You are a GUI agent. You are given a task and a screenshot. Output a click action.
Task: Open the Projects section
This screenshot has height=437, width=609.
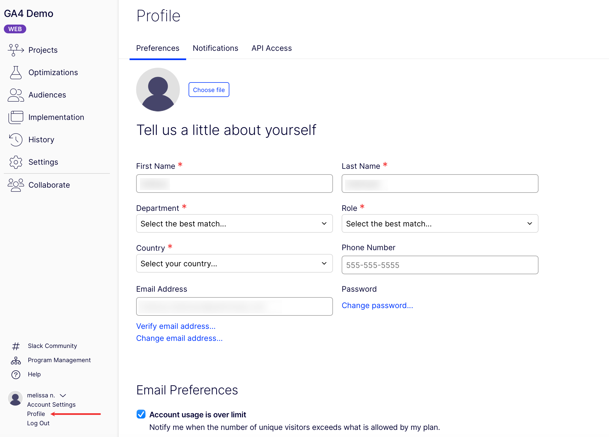click(43, 50)
